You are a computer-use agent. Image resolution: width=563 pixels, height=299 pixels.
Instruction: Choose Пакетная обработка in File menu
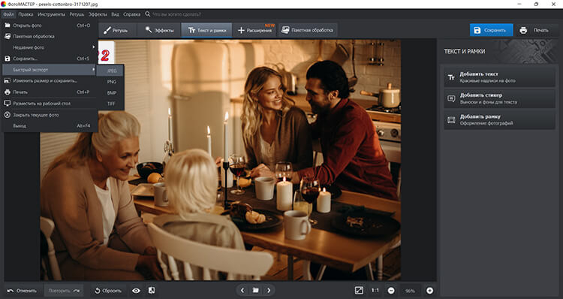[x=50, y=36]
